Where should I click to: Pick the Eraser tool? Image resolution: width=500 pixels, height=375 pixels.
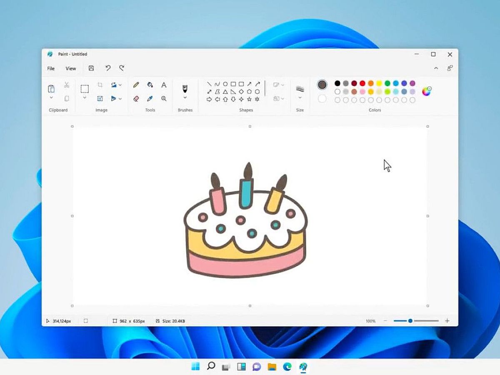tap(136, 99)
